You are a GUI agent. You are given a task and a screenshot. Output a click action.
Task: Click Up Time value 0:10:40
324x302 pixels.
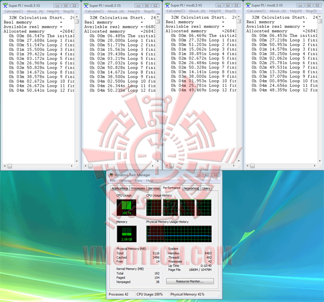click(x=206, y=266)
